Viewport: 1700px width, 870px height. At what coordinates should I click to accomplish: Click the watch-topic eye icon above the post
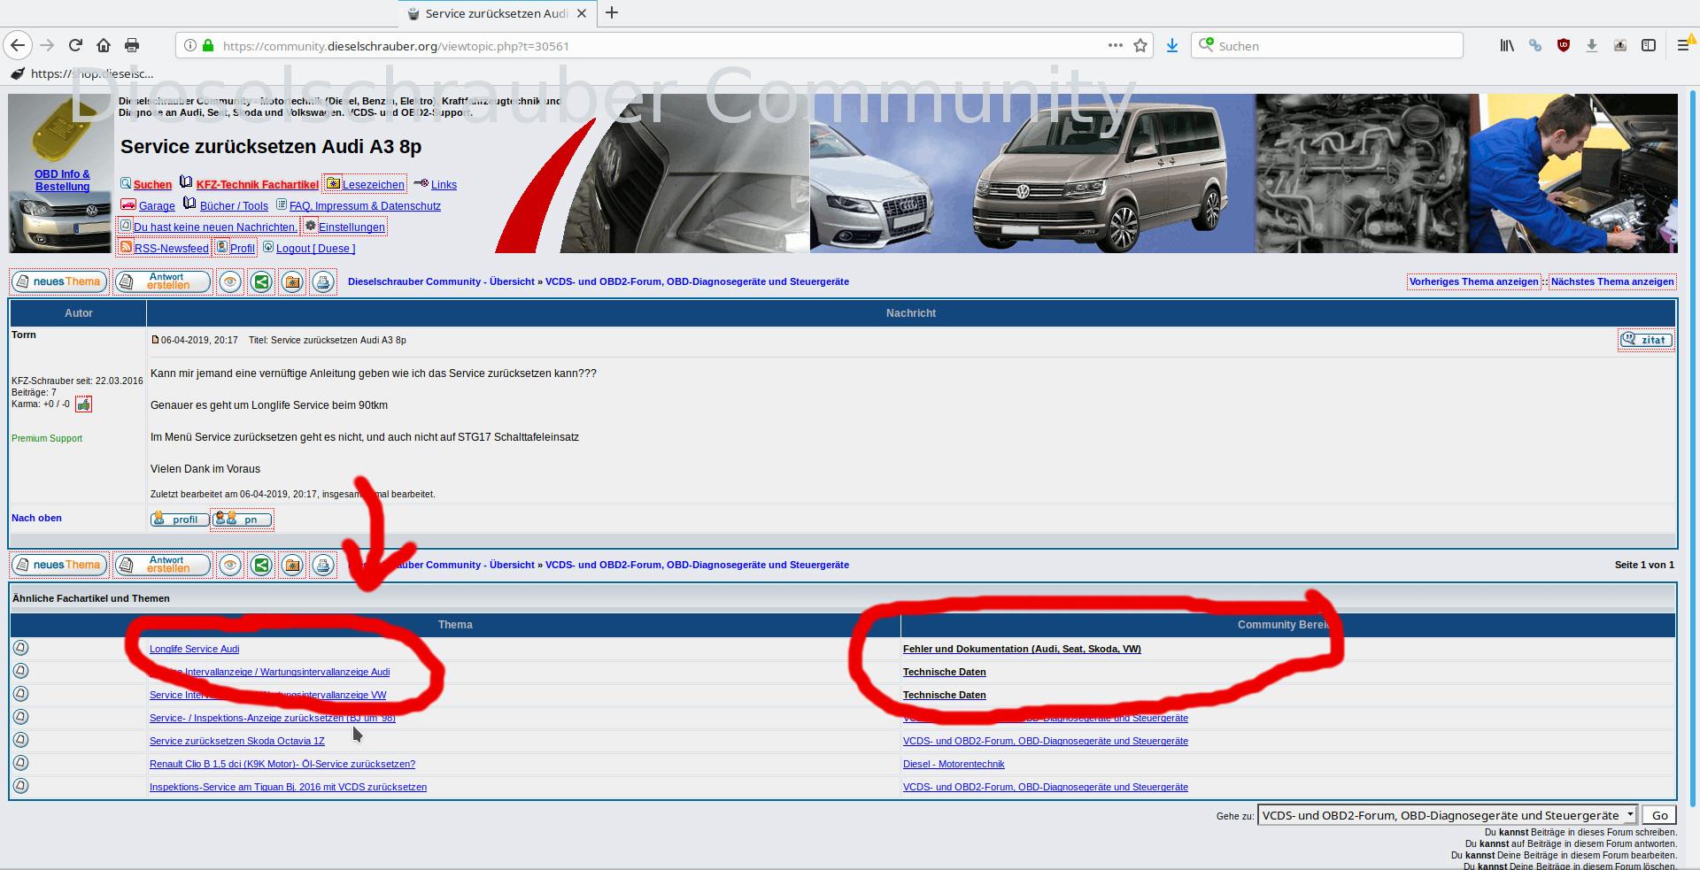pyautogui.click(x=230, y=282)
